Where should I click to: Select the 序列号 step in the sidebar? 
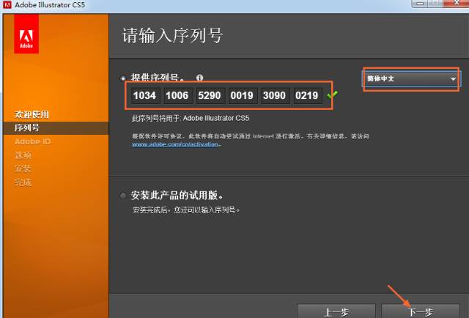click(27, 128)
